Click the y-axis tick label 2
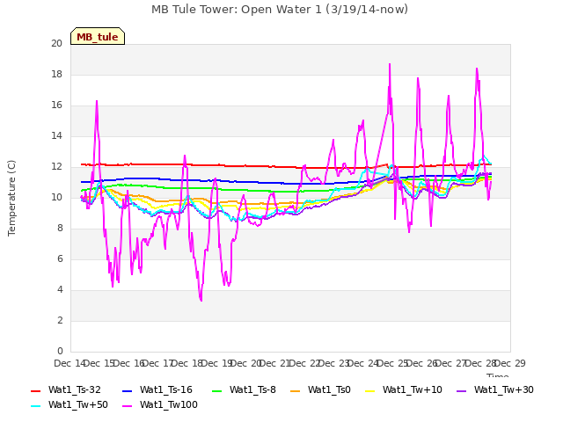Image resolution: width=563 pixels, height=422 pixels. coord(60,321)
